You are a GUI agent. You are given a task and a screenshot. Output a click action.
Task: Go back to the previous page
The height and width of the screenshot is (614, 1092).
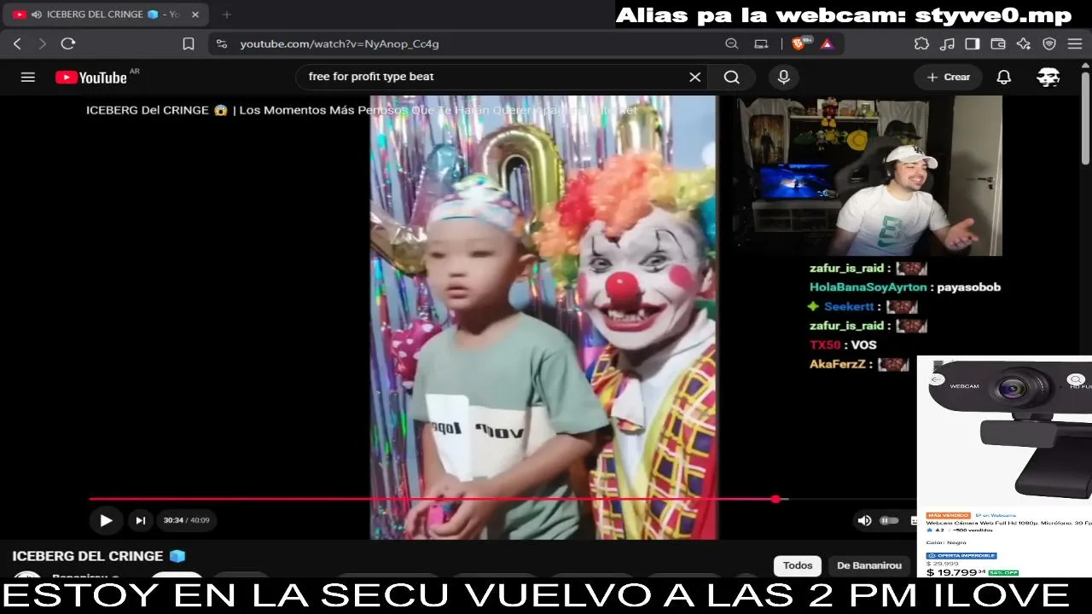(x=17, y=43)
